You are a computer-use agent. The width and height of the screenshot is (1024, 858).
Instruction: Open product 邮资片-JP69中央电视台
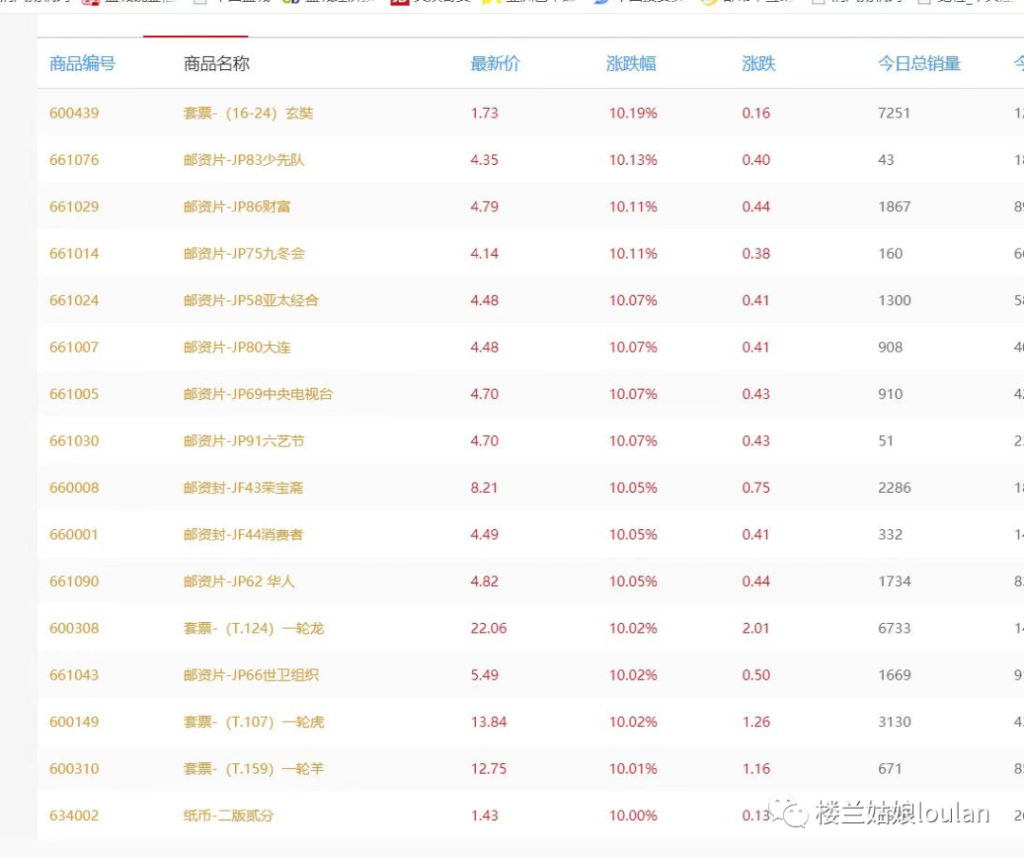coord(258,394)
